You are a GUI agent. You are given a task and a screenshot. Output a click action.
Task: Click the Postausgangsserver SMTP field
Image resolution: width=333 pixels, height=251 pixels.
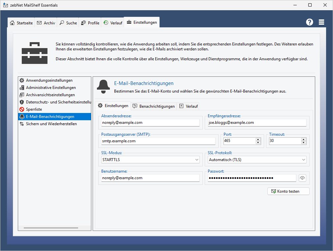tap(158, 141)
